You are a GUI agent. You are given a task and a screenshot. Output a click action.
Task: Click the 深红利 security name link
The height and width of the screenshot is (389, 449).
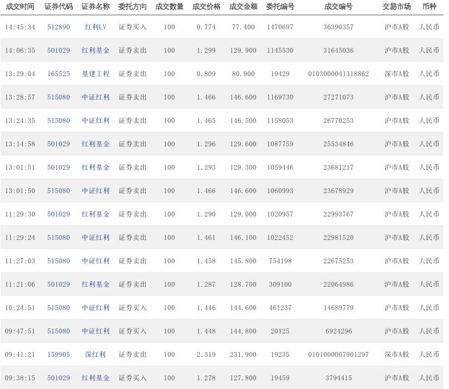tap(96, 355)
